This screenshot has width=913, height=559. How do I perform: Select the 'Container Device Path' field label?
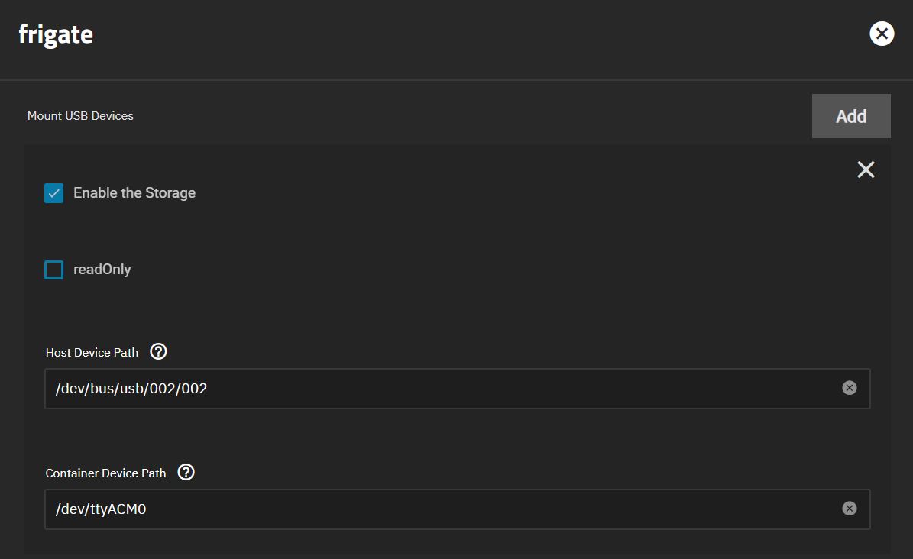click(x=105, y=473)
